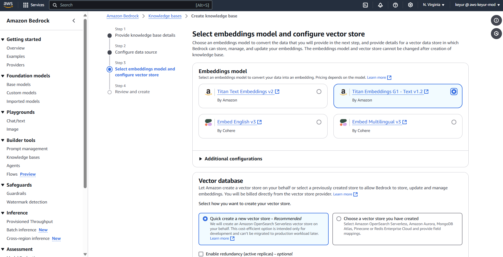Click sidebar scrollbar down arrow
The width and height of the screenshot is (503, 257).
(x=85, y=254)
